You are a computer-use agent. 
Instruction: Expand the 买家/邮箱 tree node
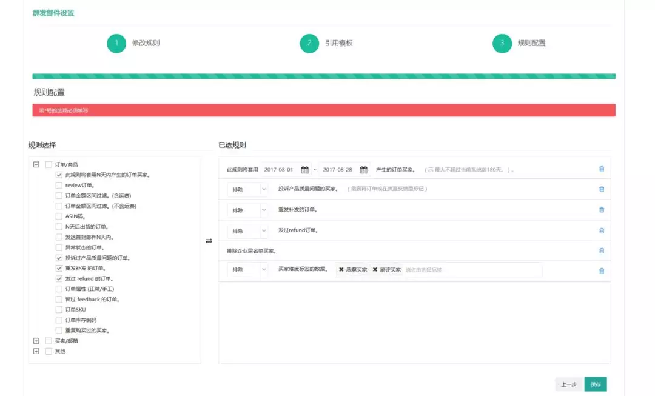(36, 341)
